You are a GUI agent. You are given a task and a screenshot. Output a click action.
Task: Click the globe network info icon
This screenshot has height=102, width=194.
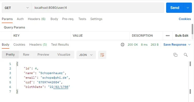tap(123, 45)
